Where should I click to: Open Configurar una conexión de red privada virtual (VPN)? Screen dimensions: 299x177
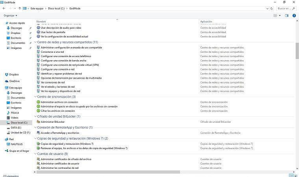[70, 65]
